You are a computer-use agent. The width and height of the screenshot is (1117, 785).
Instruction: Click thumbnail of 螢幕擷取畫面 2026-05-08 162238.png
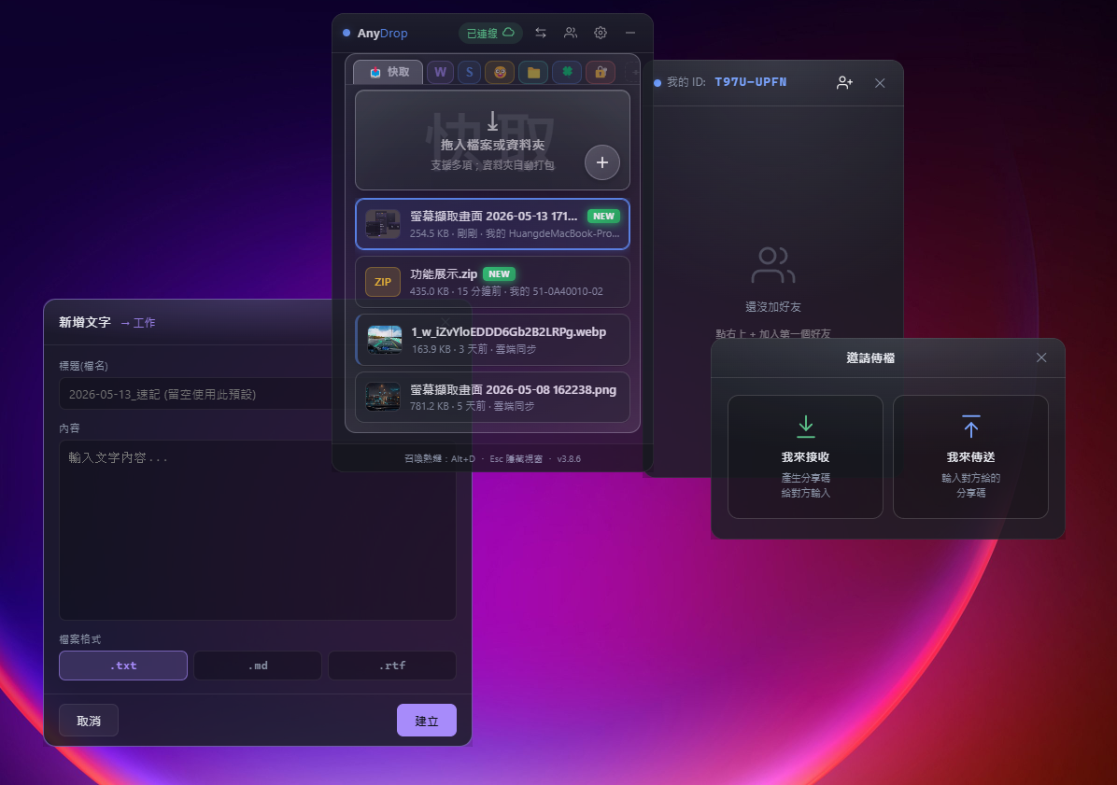point(383,397)
